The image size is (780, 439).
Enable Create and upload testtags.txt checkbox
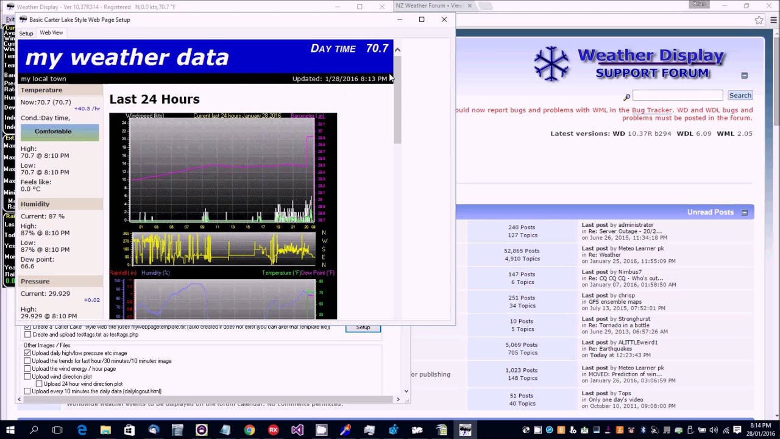point(27,335)
